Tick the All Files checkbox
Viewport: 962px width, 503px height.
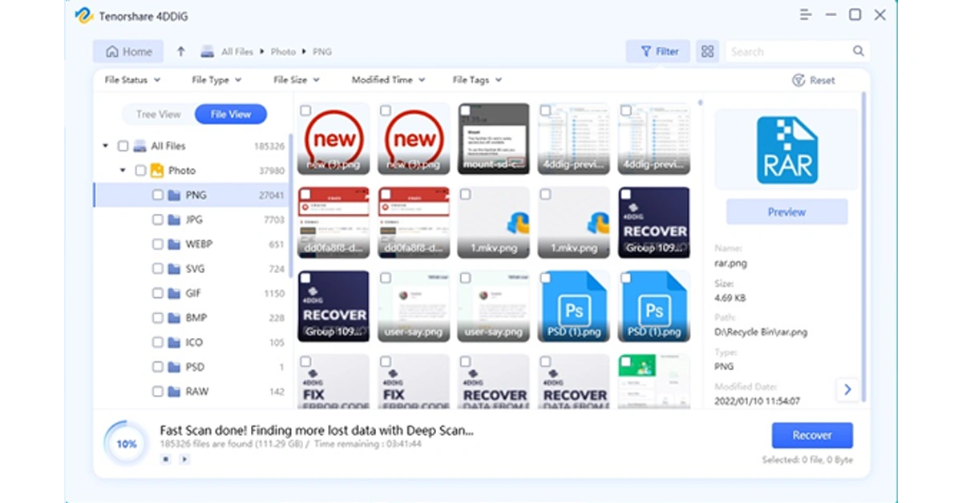(123, 146)
